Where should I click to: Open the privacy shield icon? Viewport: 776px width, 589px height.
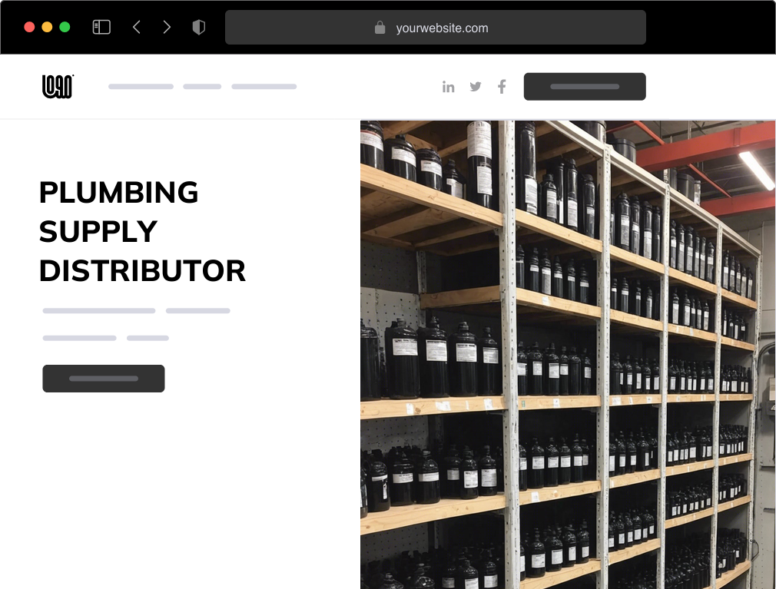pyautogui.click(x=199, y=28)
